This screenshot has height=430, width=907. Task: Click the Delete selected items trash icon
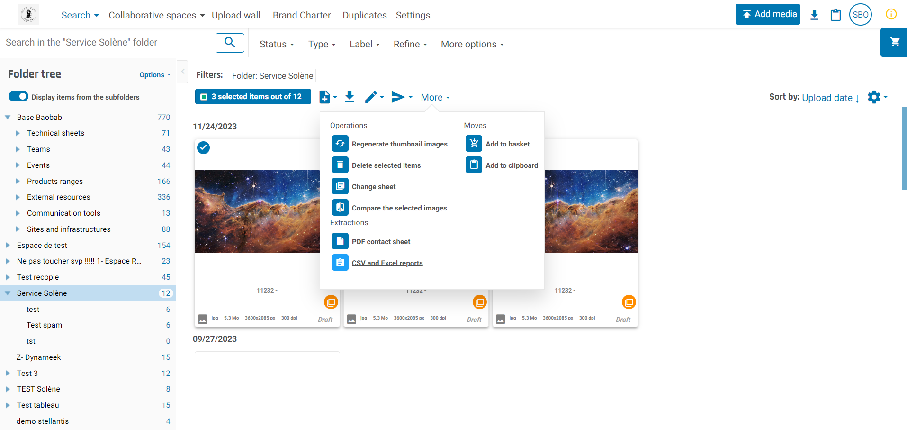[x=340, y=165]
